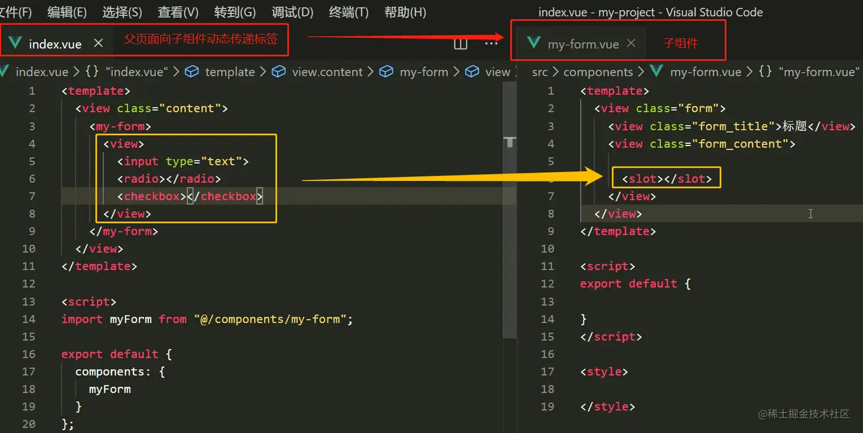This screenshot has width=863, height=433.
Task: Click <script> on line 13 of index.vue
Action: tap(89, 302)
